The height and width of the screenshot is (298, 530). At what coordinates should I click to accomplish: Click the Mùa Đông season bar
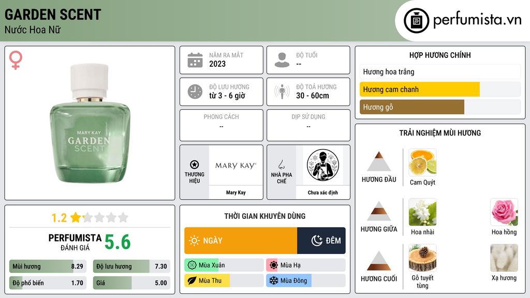[305, 280]
